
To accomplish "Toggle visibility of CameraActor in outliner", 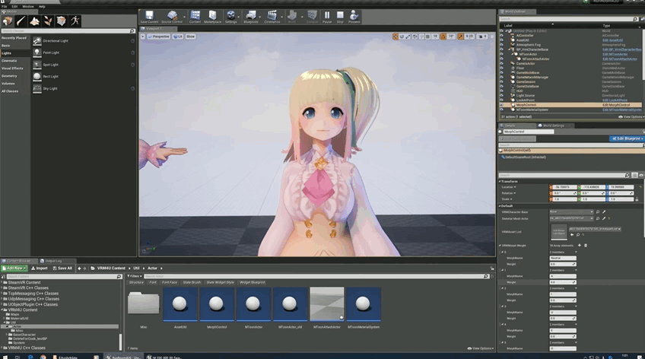I will tap(502, 63).
